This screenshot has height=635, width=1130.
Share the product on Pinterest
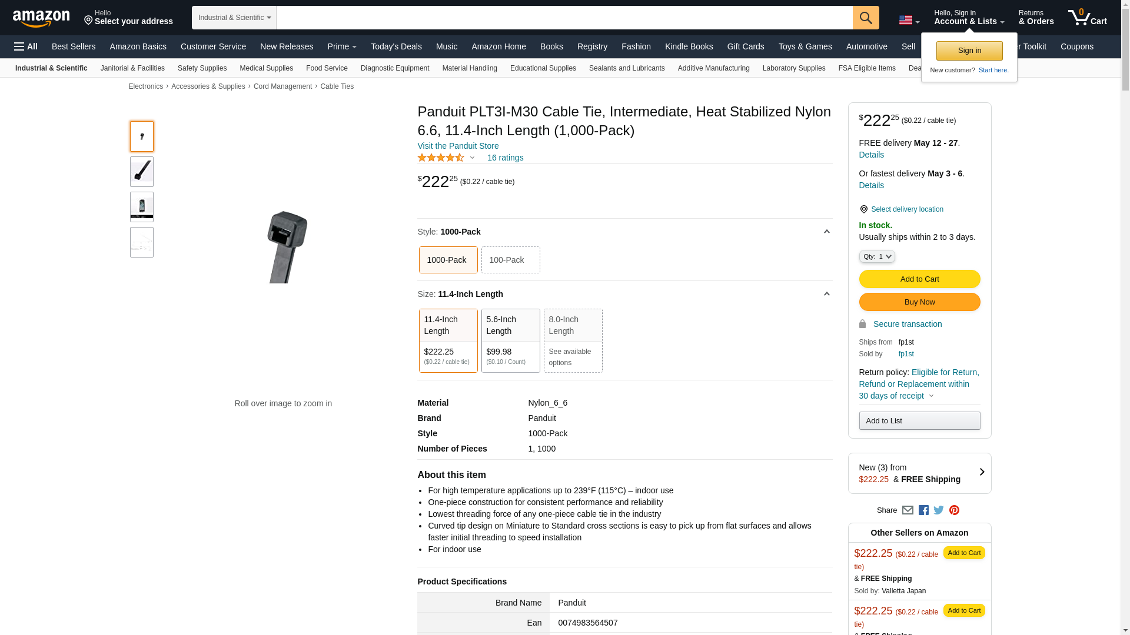(954, 510)
